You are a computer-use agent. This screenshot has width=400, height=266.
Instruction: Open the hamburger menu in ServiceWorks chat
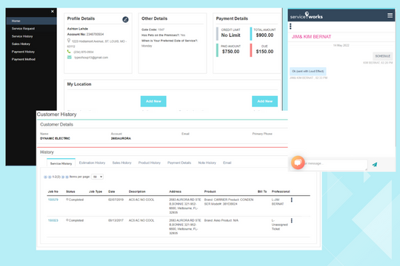coord(390,16)
